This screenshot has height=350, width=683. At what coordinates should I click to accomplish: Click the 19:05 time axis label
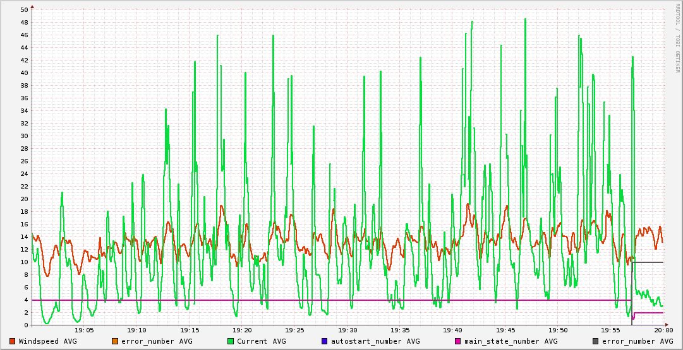click(84, 330)
